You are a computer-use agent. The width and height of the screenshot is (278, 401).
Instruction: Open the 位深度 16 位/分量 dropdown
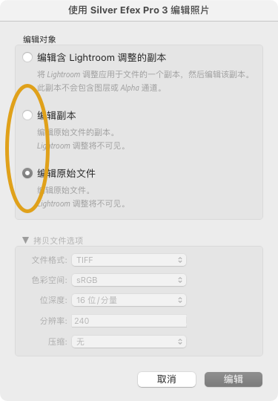coord(129,300)
